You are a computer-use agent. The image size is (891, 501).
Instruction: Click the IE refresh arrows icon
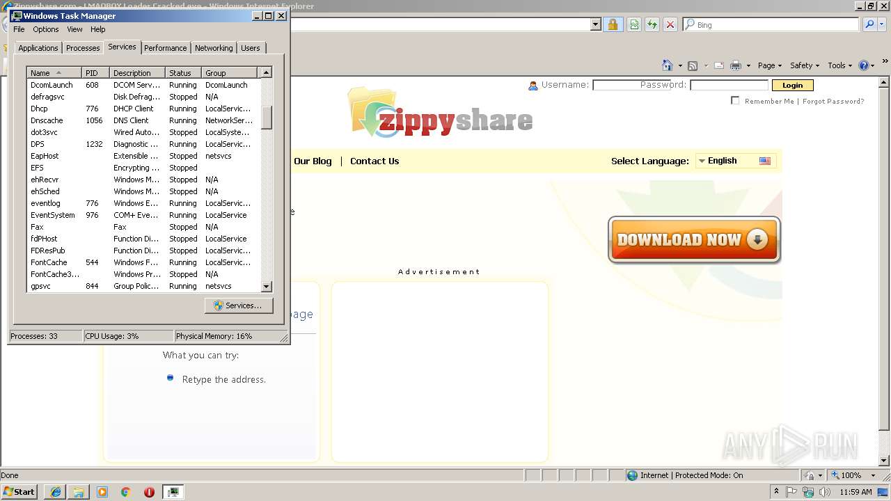[x=652, y=24]
